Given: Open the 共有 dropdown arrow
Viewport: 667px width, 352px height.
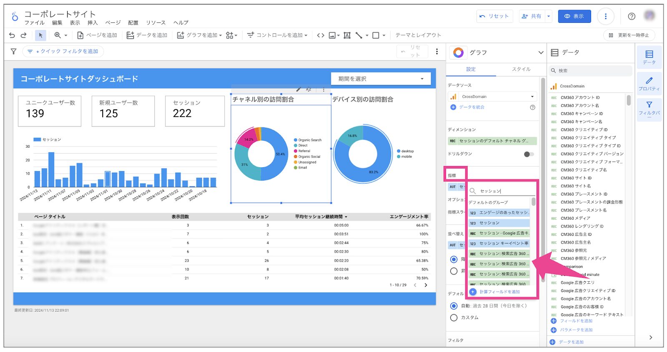Looking at the screenshot, I should (x=549, y=16).
